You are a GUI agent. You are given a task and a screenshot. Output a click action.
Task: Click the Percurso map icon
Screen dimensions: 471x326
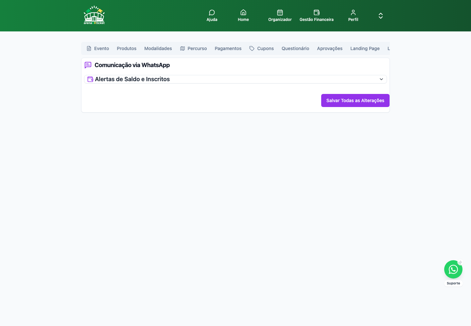pos(183,48)
